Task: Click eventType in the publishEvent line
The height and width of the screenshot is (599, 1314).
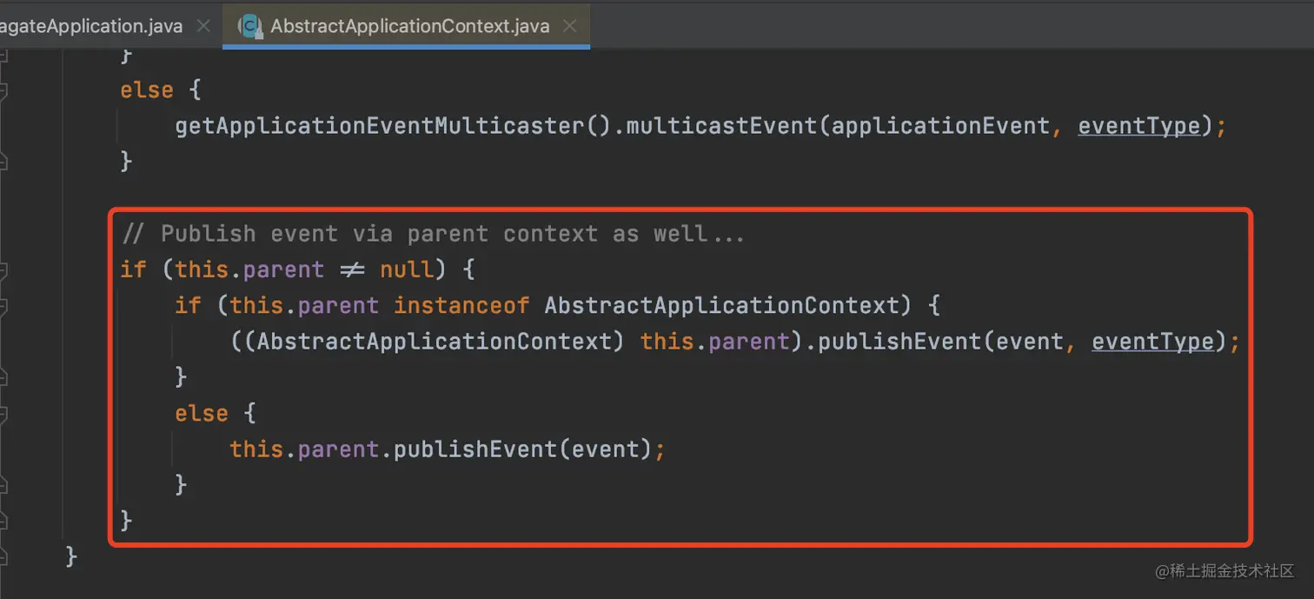Action: tap(1152, 341)
